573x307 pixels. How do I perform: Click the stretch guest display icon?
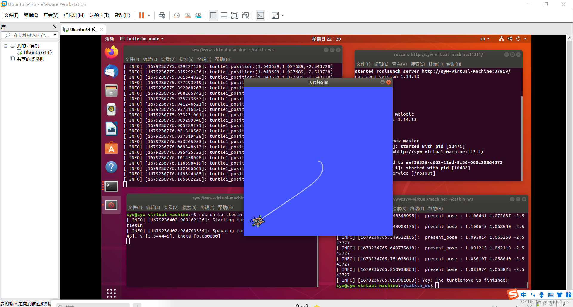[275, 15]
